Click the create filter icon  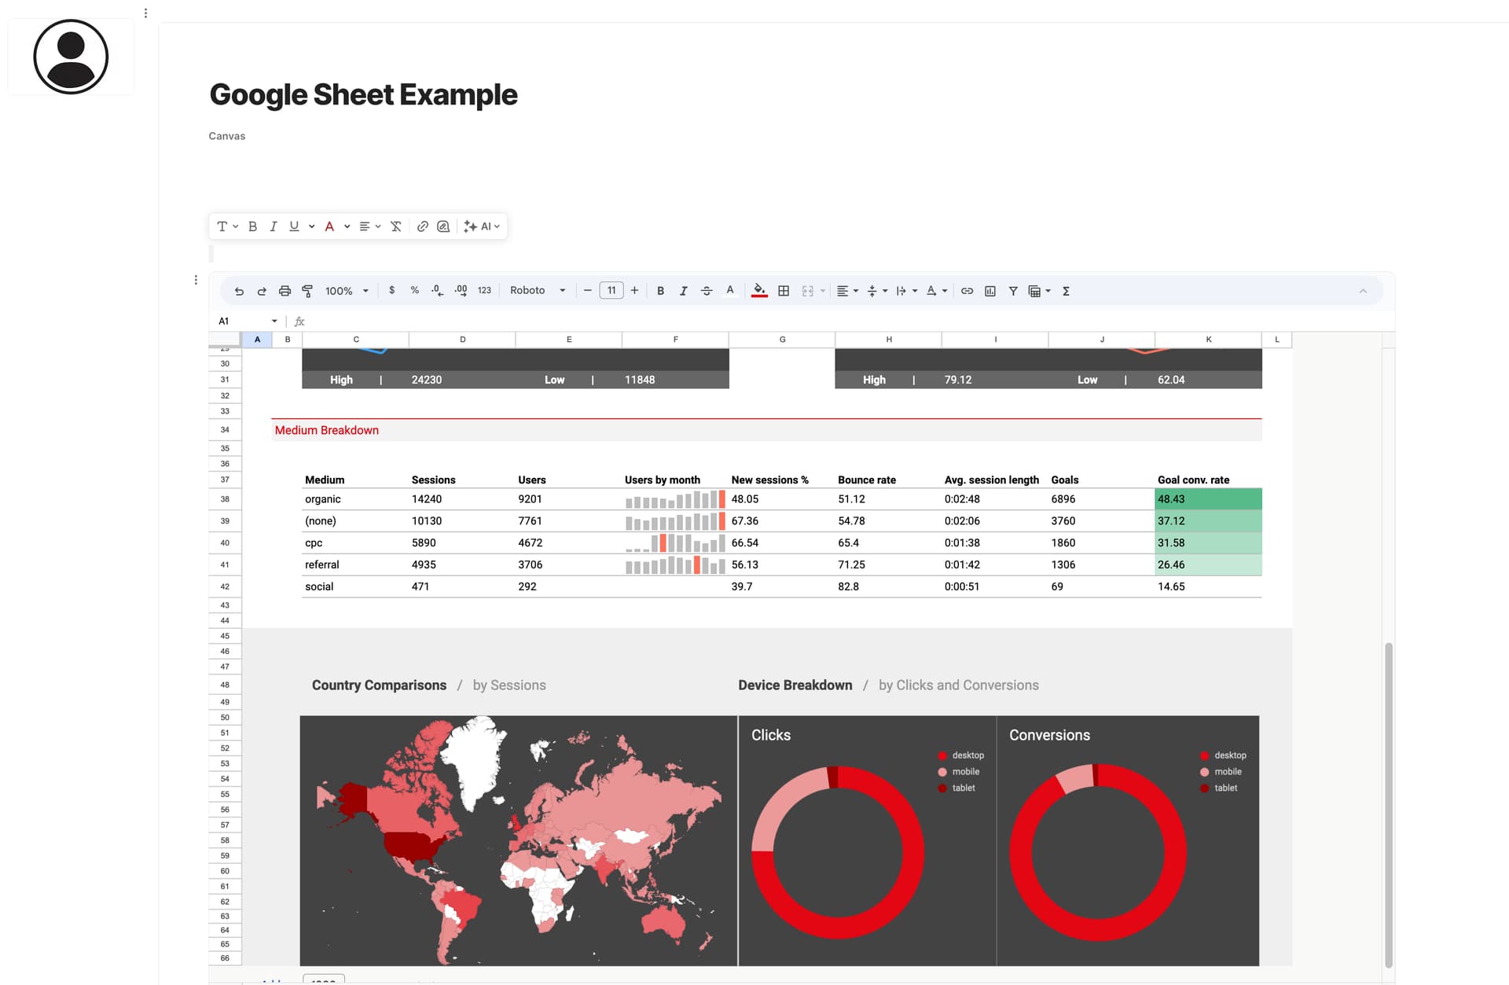point(1013,291)
